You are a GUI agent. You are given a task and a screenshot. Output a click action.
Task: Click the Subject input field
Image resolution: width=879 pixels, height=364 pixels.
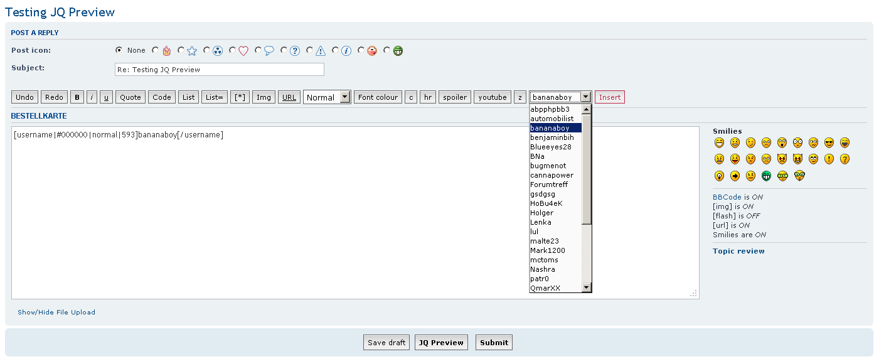pyautogui.click(x=220, y=70)
